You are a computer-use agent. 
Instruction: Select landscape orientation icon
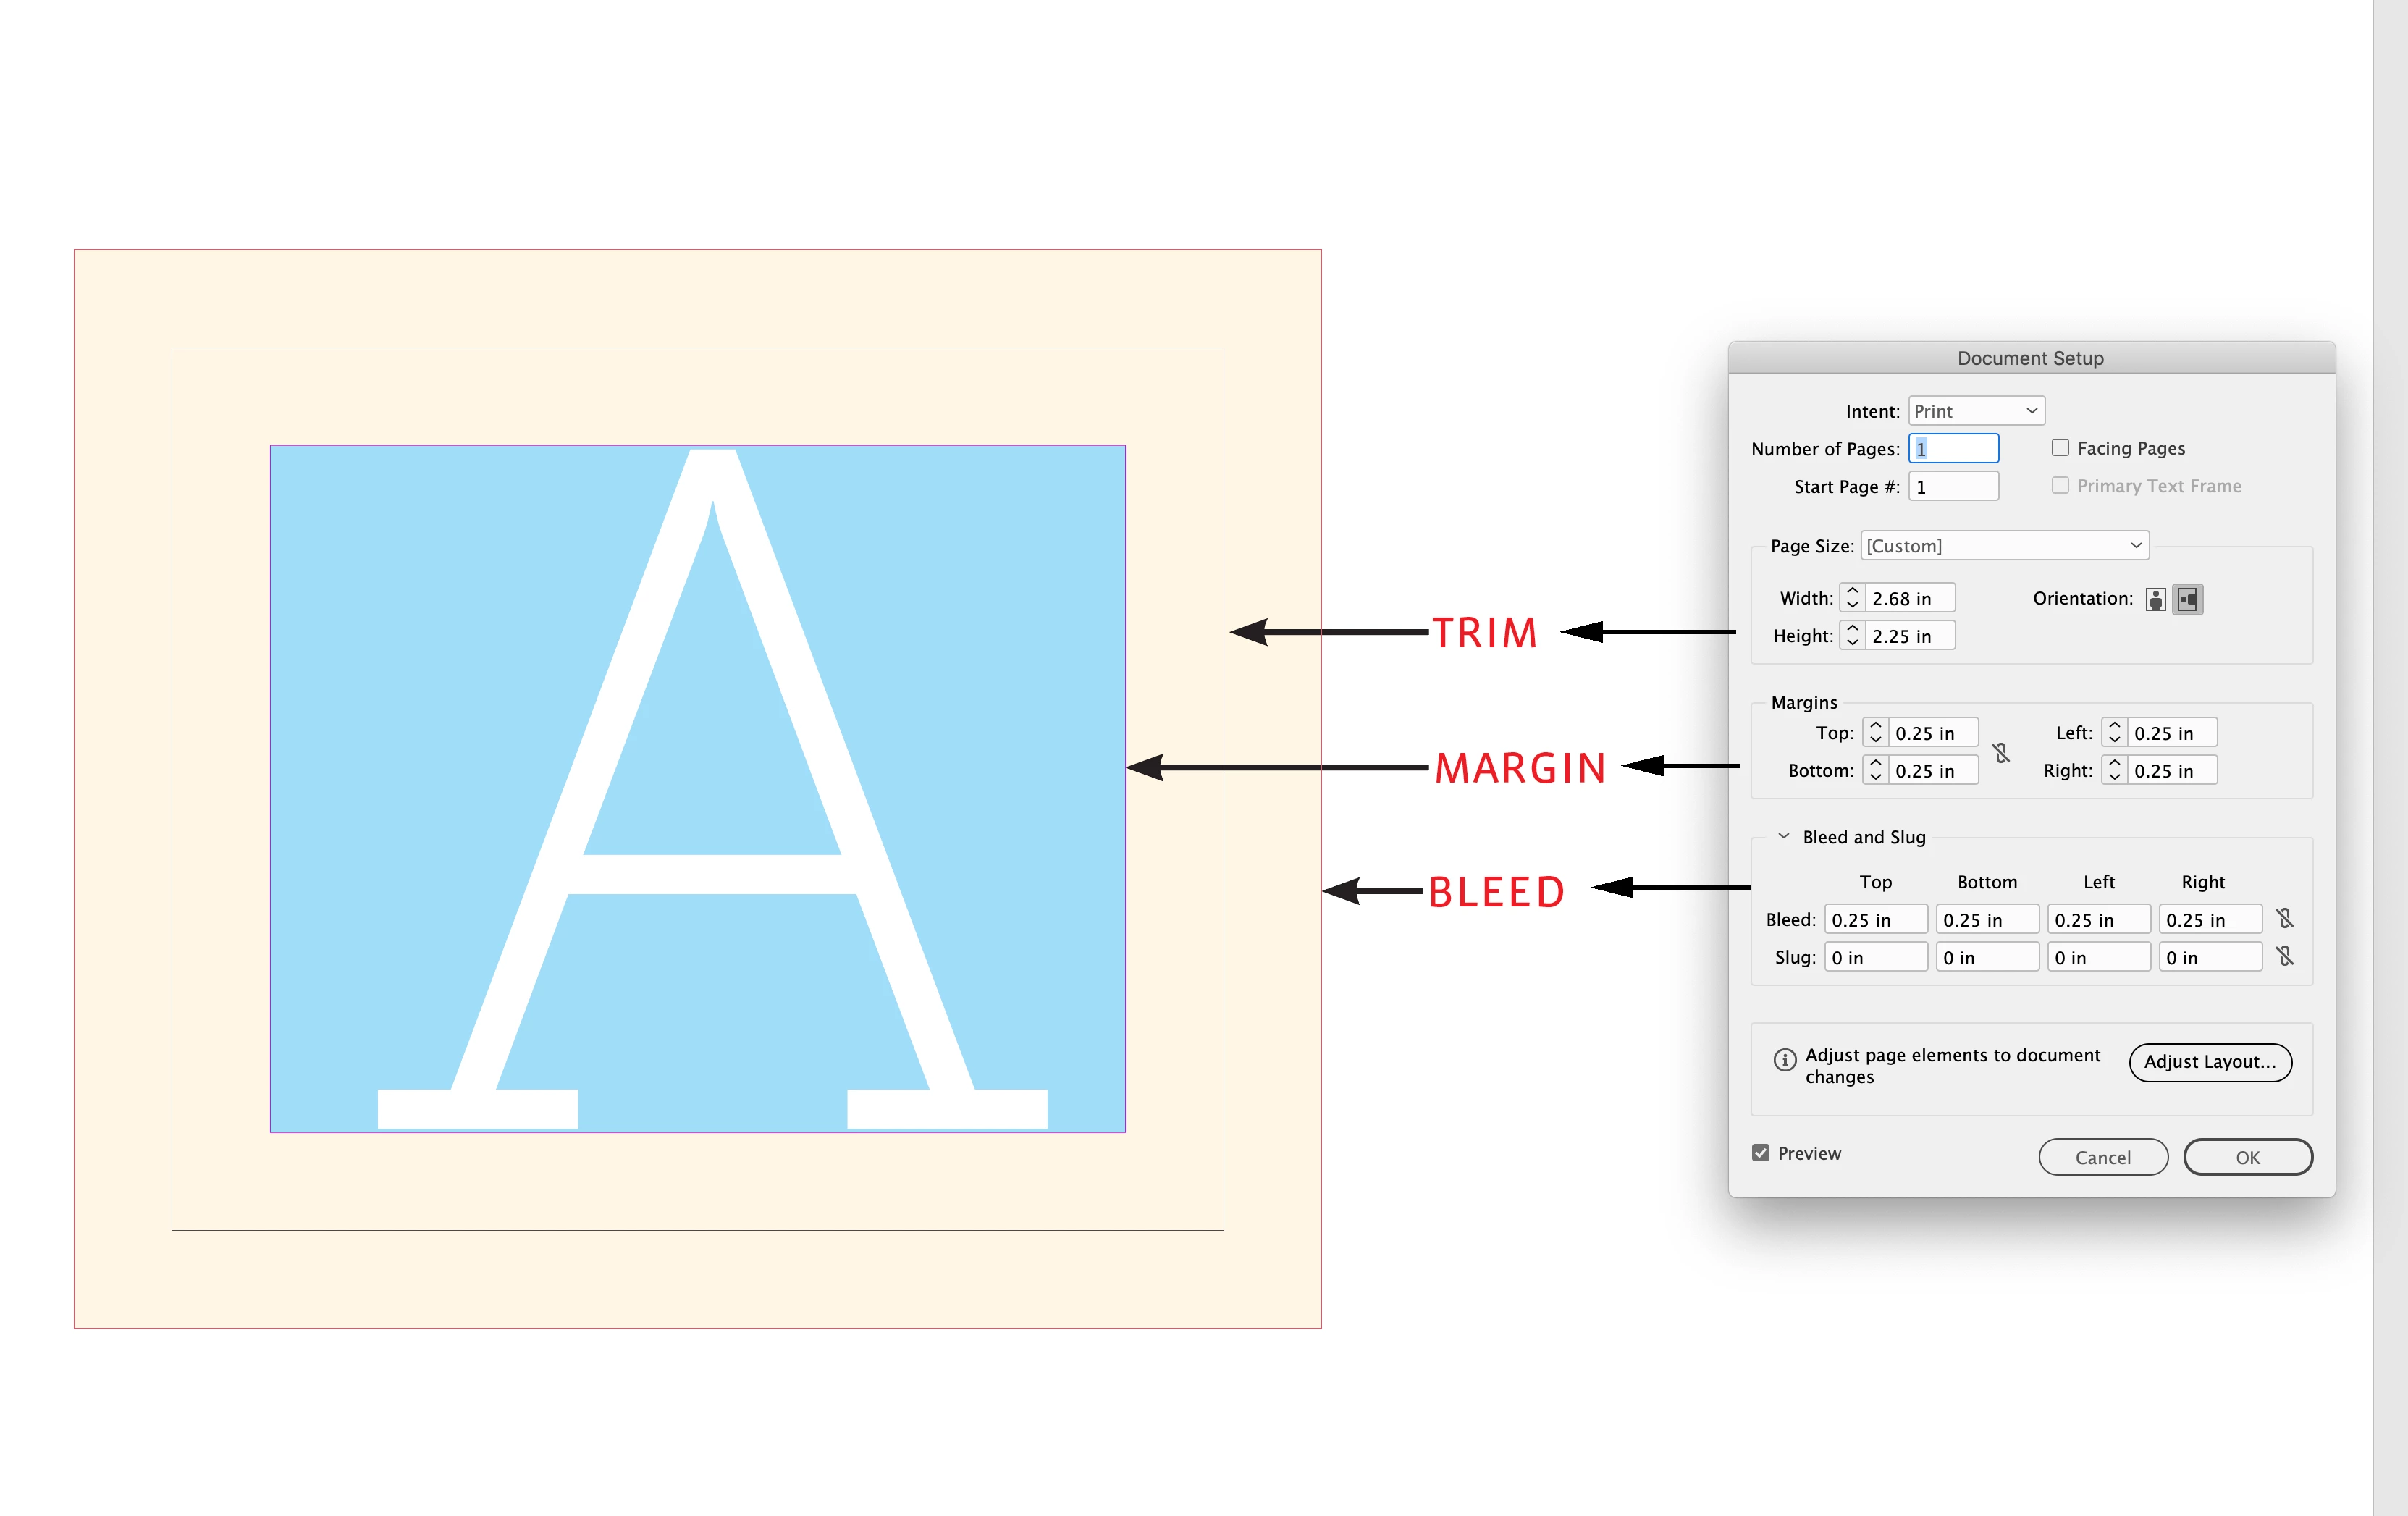[x=2188, y=599]
